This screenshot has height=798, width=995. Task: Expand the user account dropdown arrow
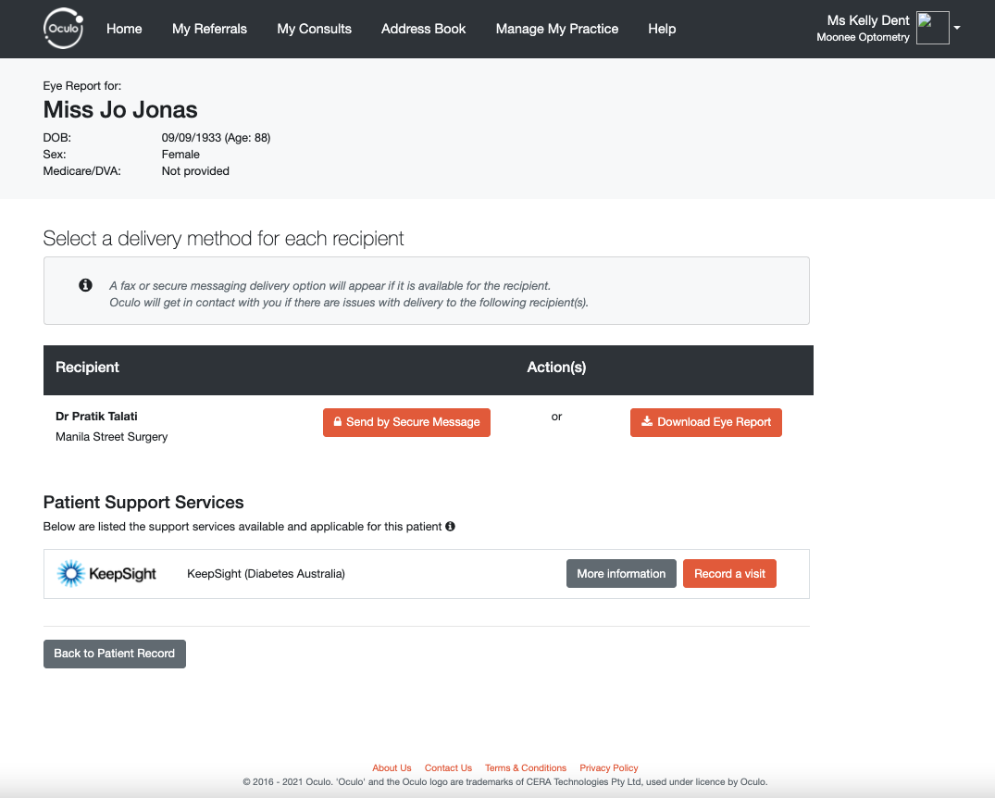(957, 28)
